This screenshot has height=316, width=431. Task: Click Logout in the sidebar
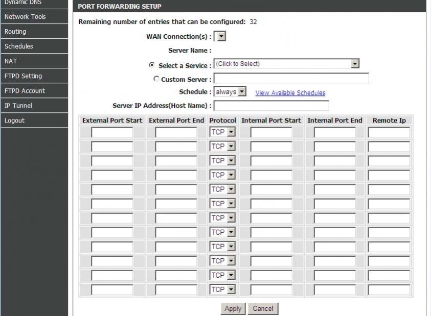pos(34,120)
